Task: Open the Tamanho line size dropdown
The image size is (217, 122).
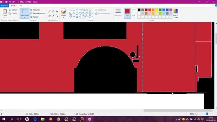Action: click(118, 13)
